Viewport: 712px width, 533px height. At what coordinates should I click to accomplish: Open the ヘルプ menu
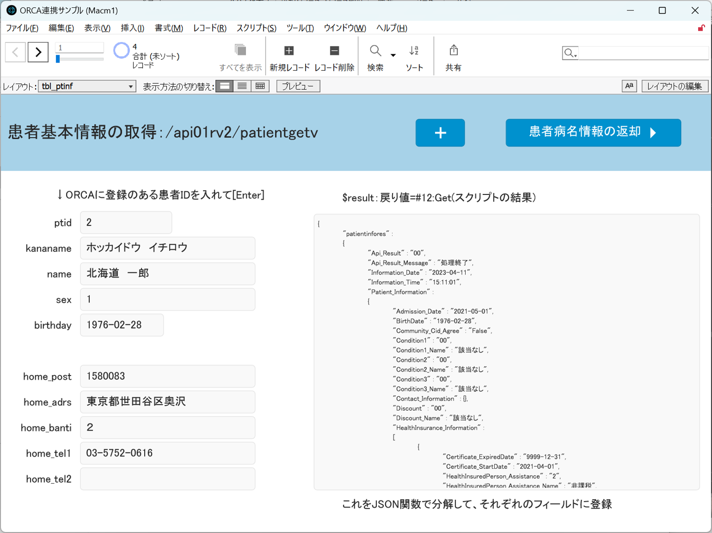click(392, 28)
